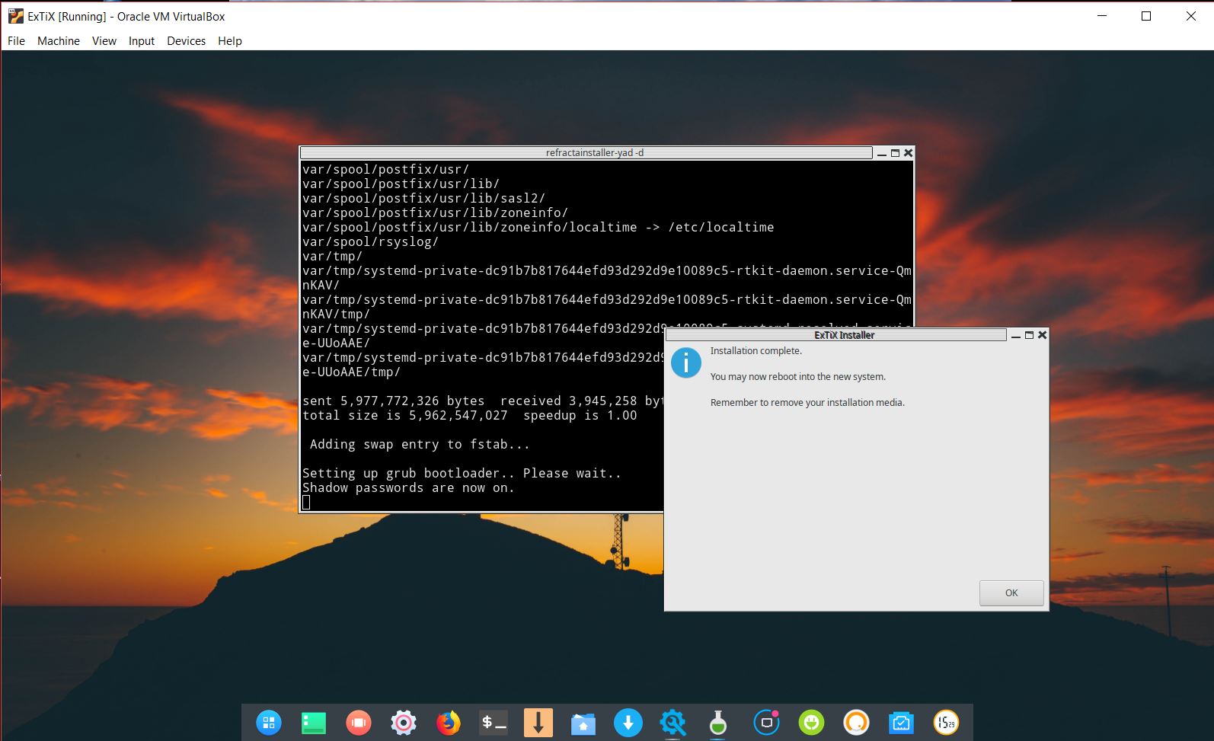The width and height of the screenshot is (1214, 741).
Task: Open the VirtualBox Input menu
Action: coord(142,41)
